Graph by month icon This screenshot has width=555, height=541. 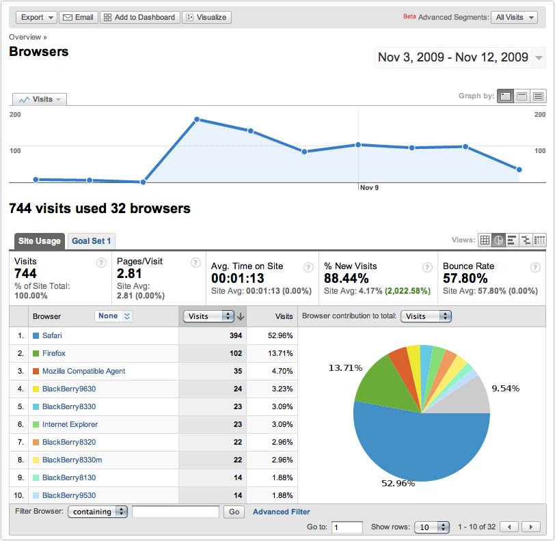point(539,96)
